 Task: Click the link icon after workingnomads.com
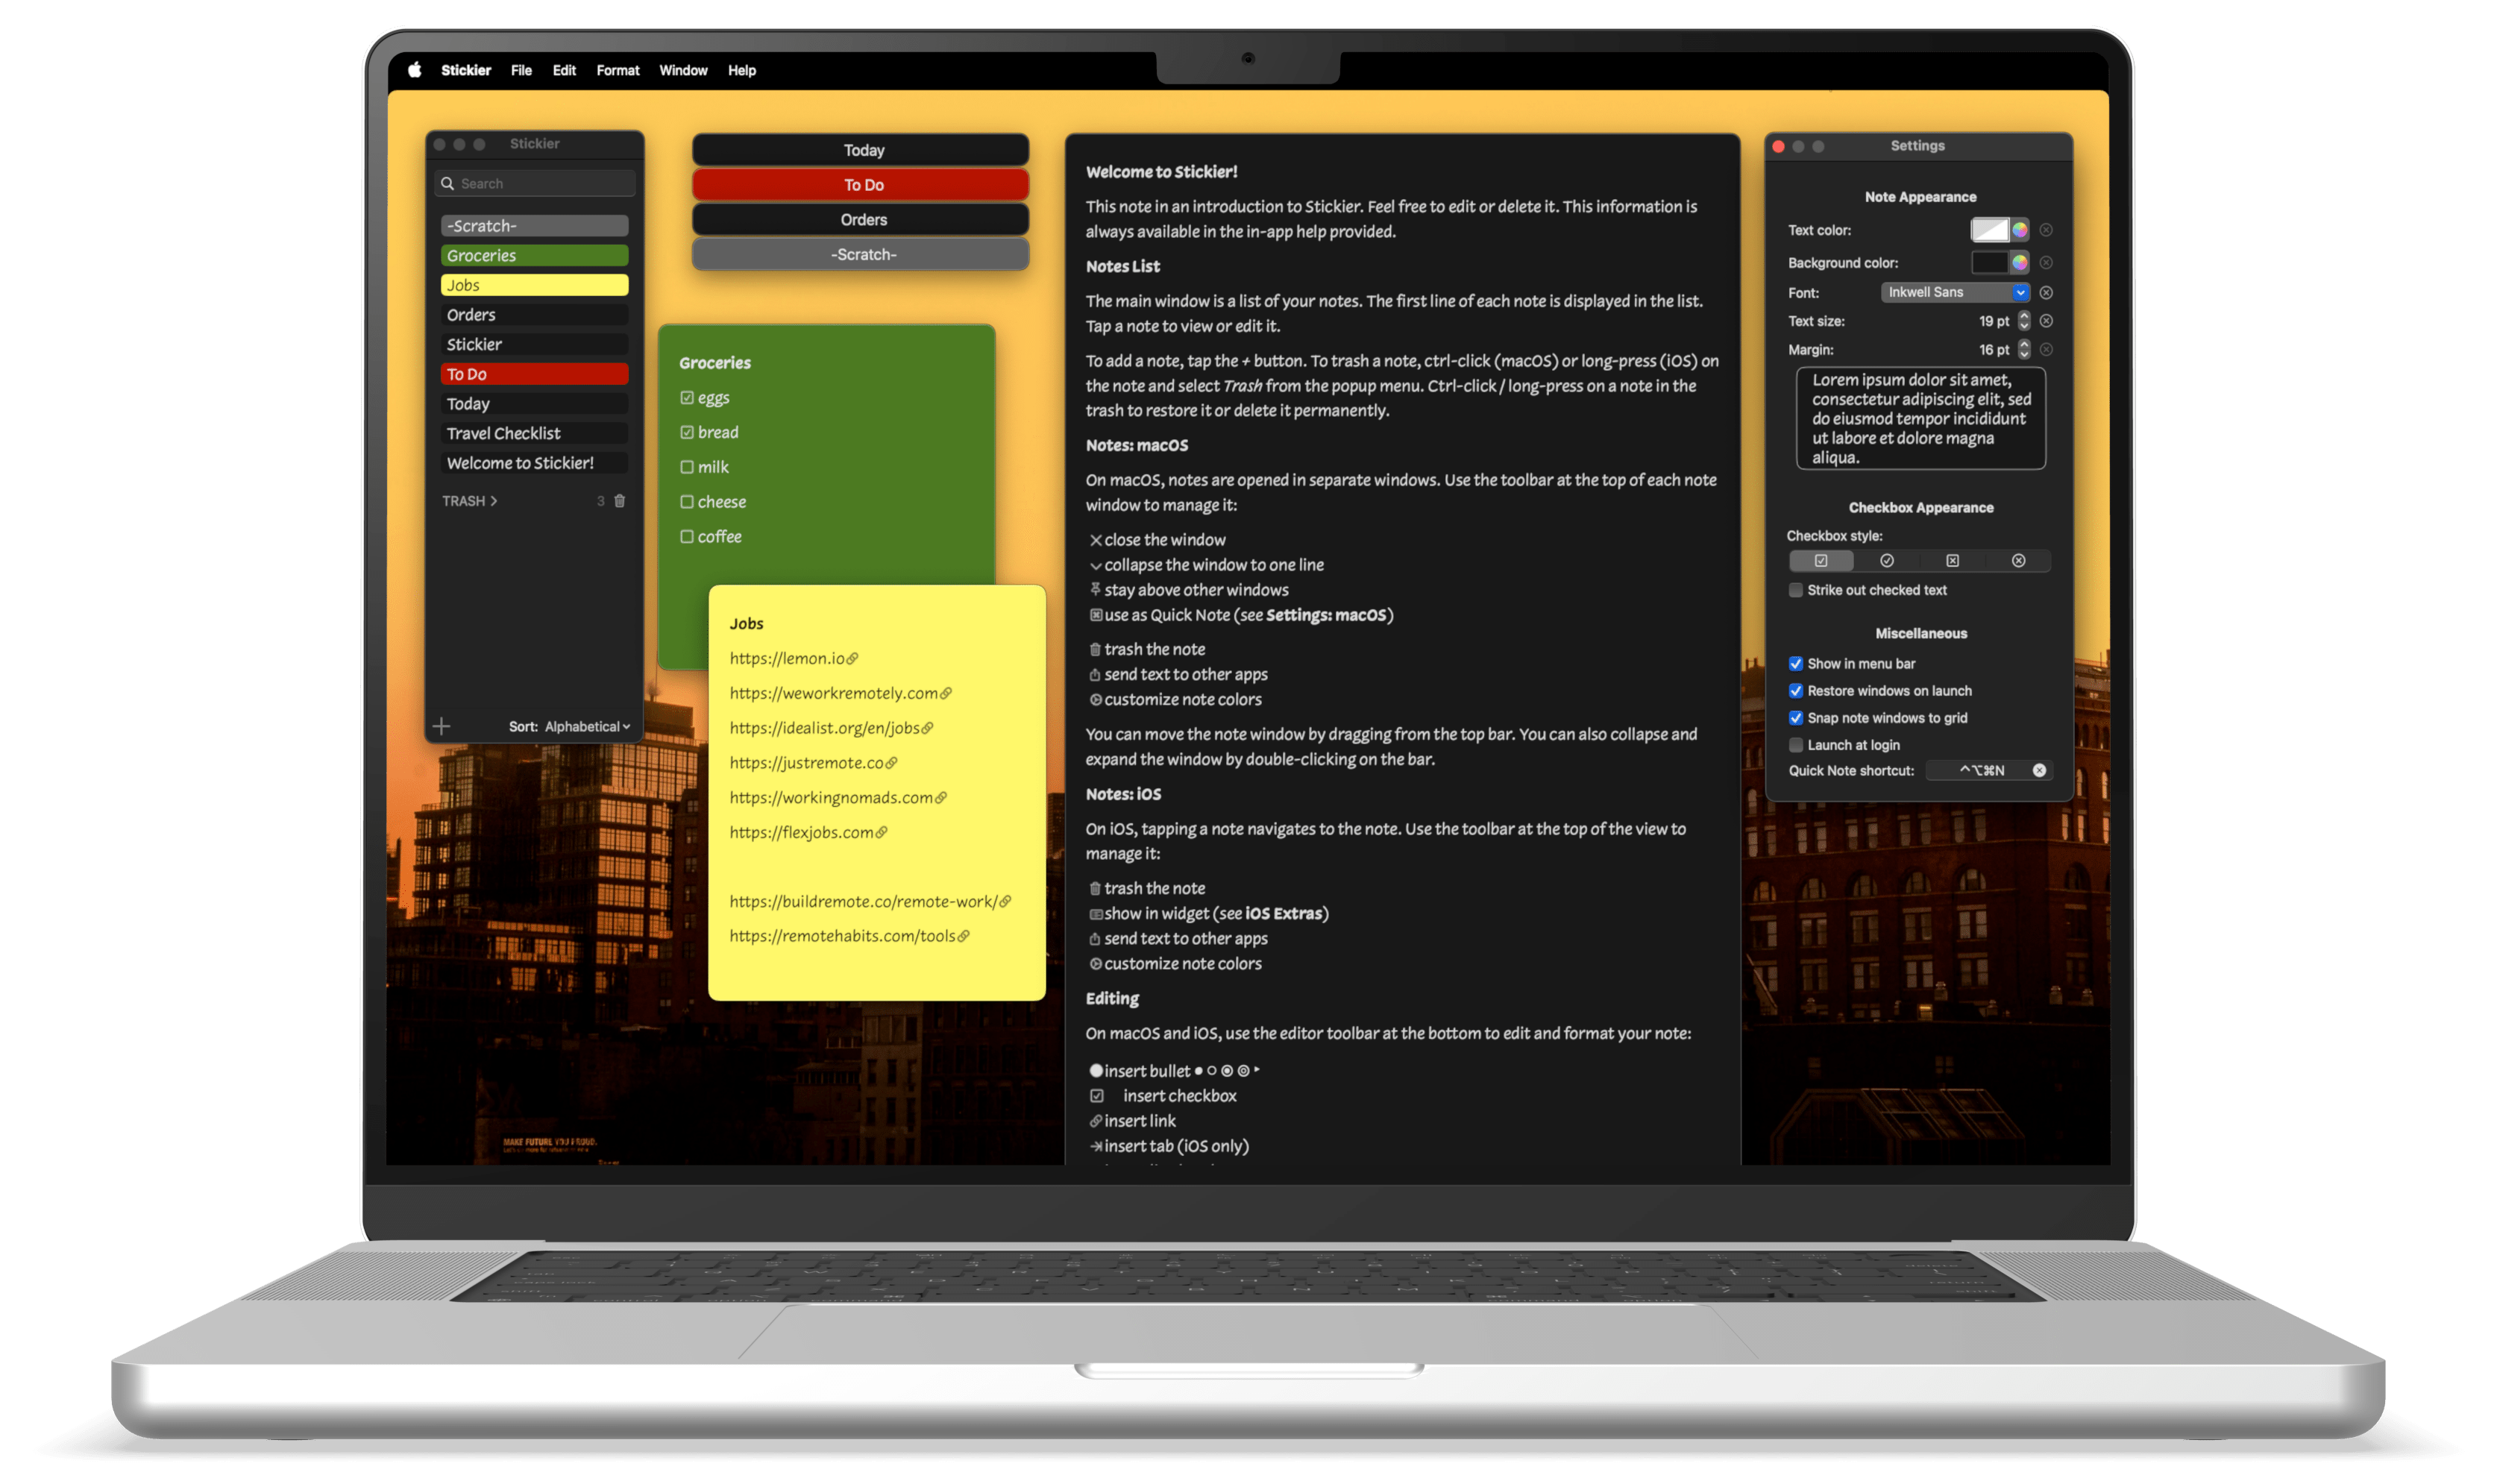tap(941, 798)
